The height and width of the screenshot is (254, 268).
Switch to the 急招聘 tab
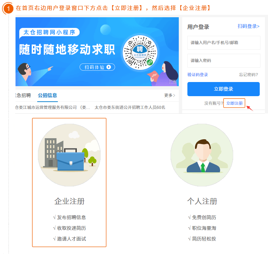point(23,95)
